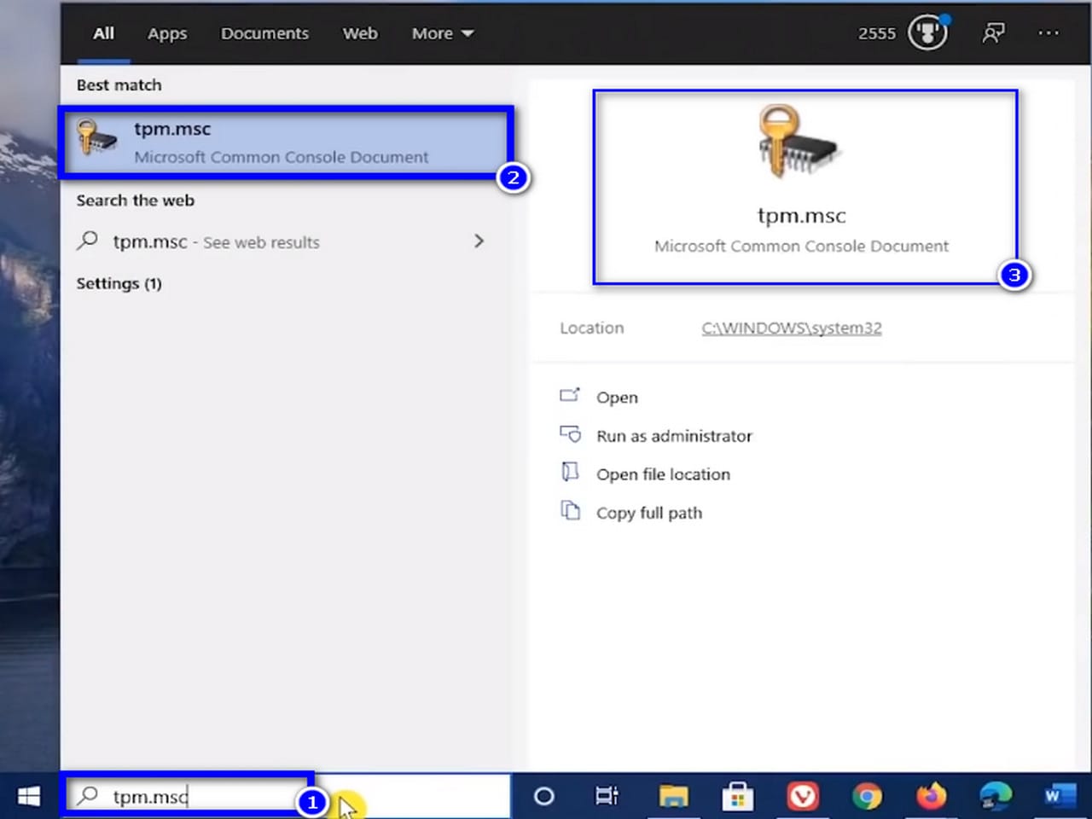Launch Vivaldi browser from the taskbar
Viewport: 1092px width, 819px height.
pyautogui.click(x=803, y=796)
